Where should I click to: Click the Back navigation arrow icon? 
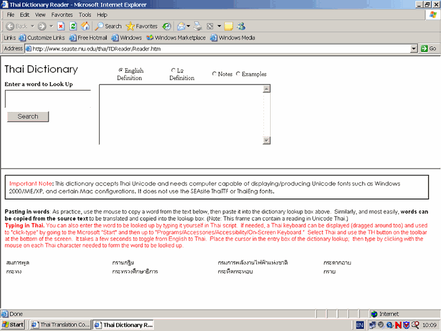(10, 26)
